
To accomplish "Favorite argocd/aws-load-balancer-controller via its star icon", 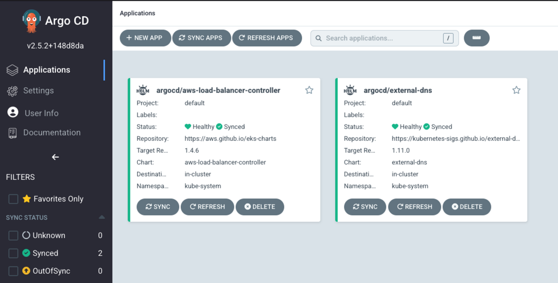I will click(309, 90).
